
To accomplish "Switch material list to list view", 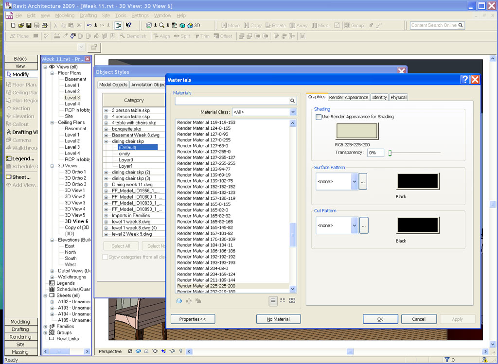I will coord(273,301).
